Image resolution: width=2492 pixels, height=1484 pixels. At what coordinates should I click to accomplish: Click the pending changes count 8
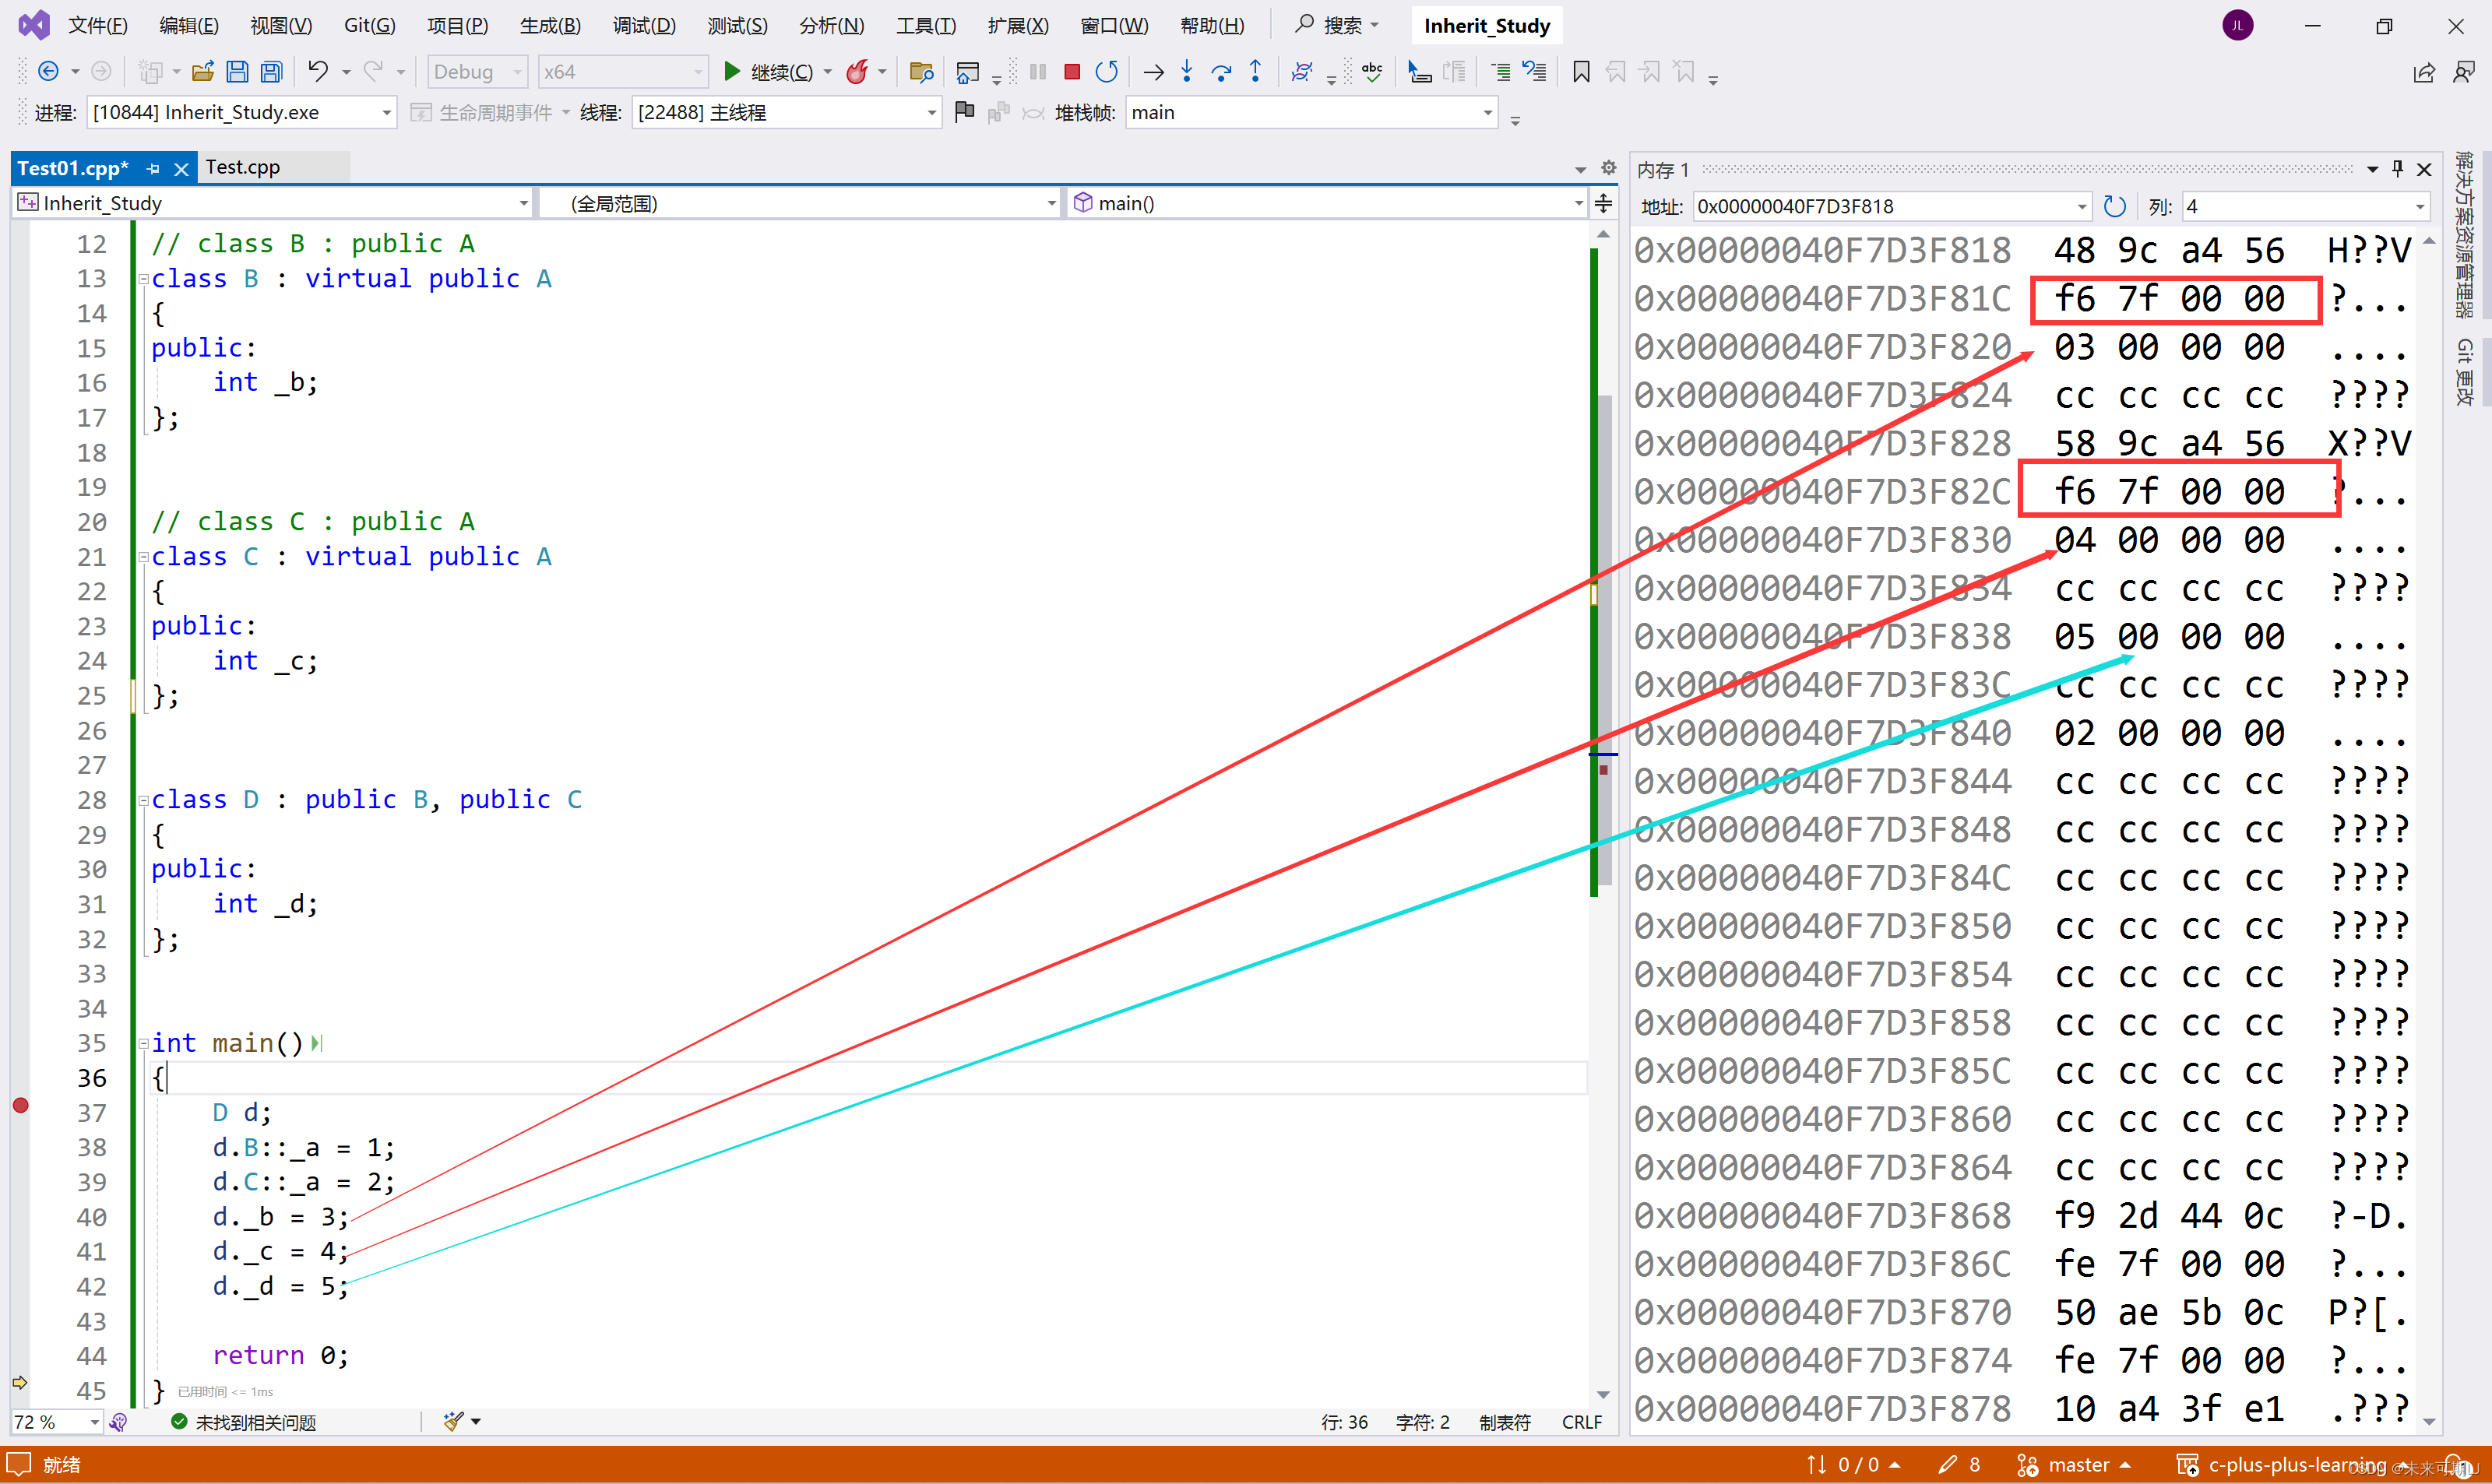click(1960, 1465)
